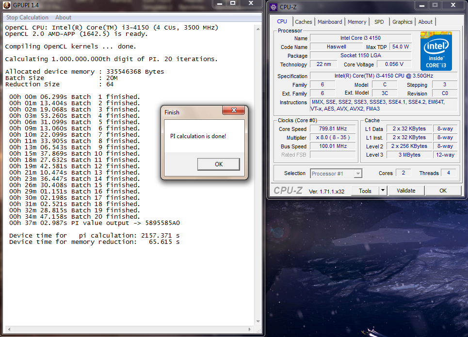Image resolution: width=468 pixels, height=337 pixels.
Task: Click the Intel Core i3 logo badge
Action: 436,51
